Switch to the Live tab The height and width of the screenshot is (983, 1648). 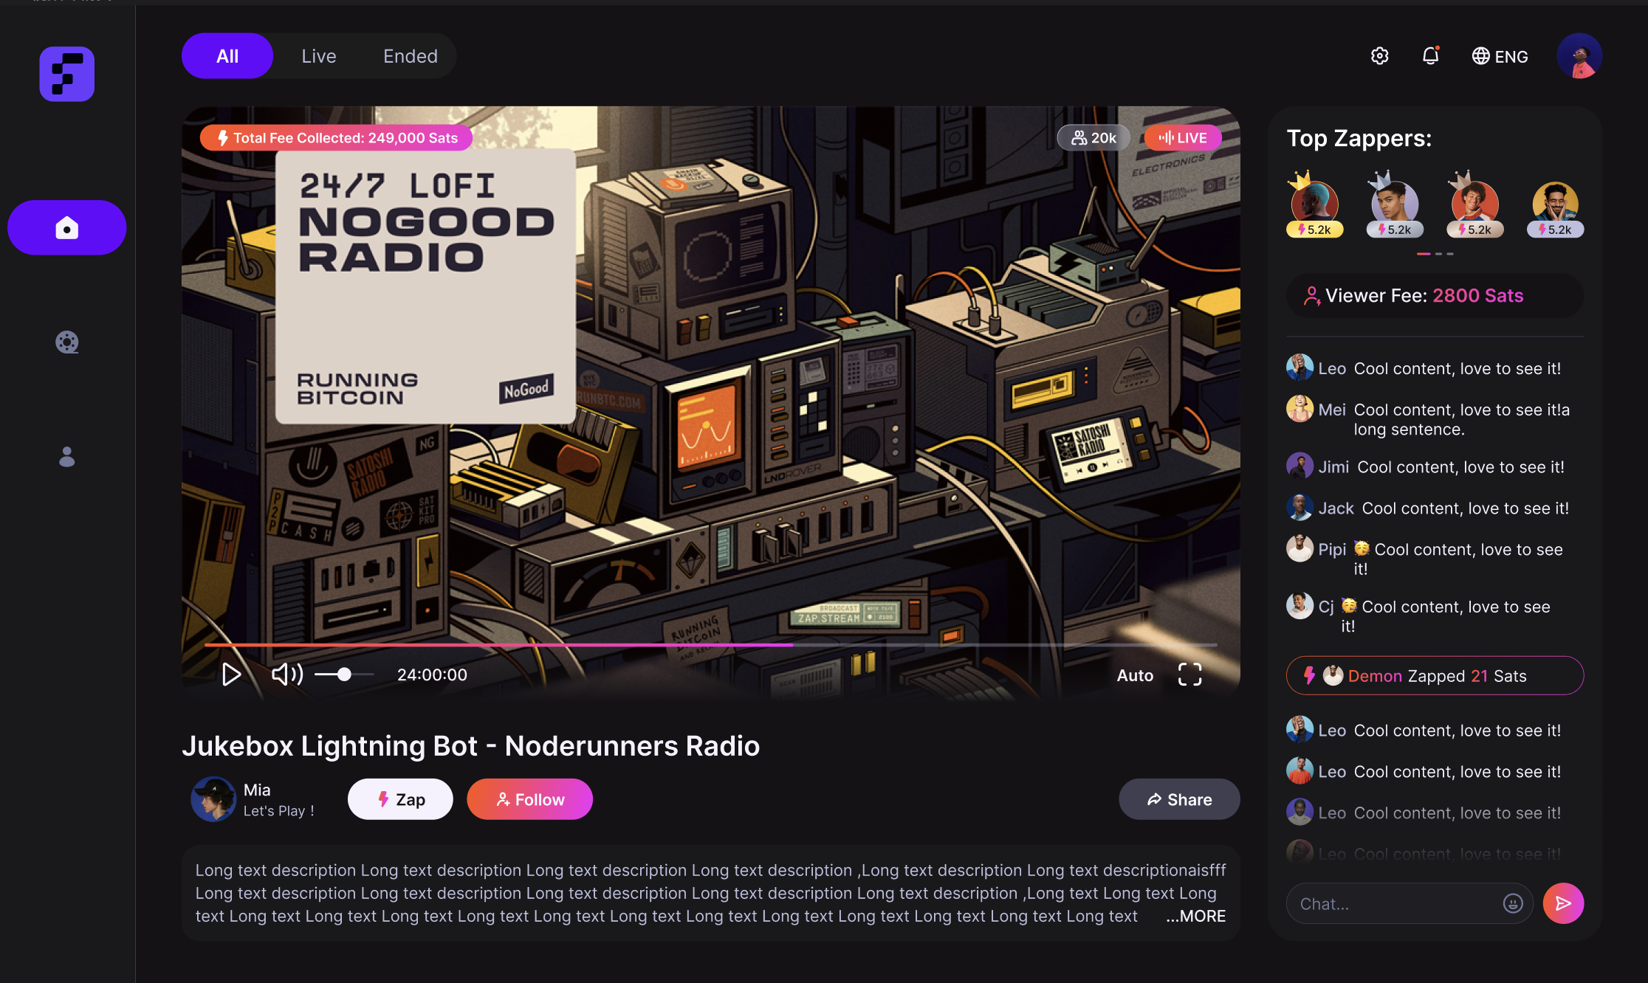point(318,56)
